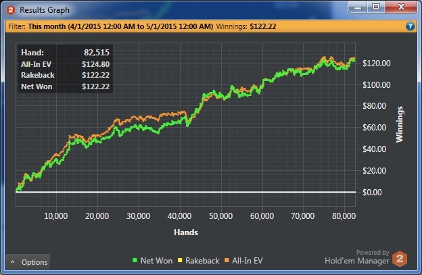Click the 60,000 hands axis label
Screen dimensions: 422x275
tap(262, 216)
